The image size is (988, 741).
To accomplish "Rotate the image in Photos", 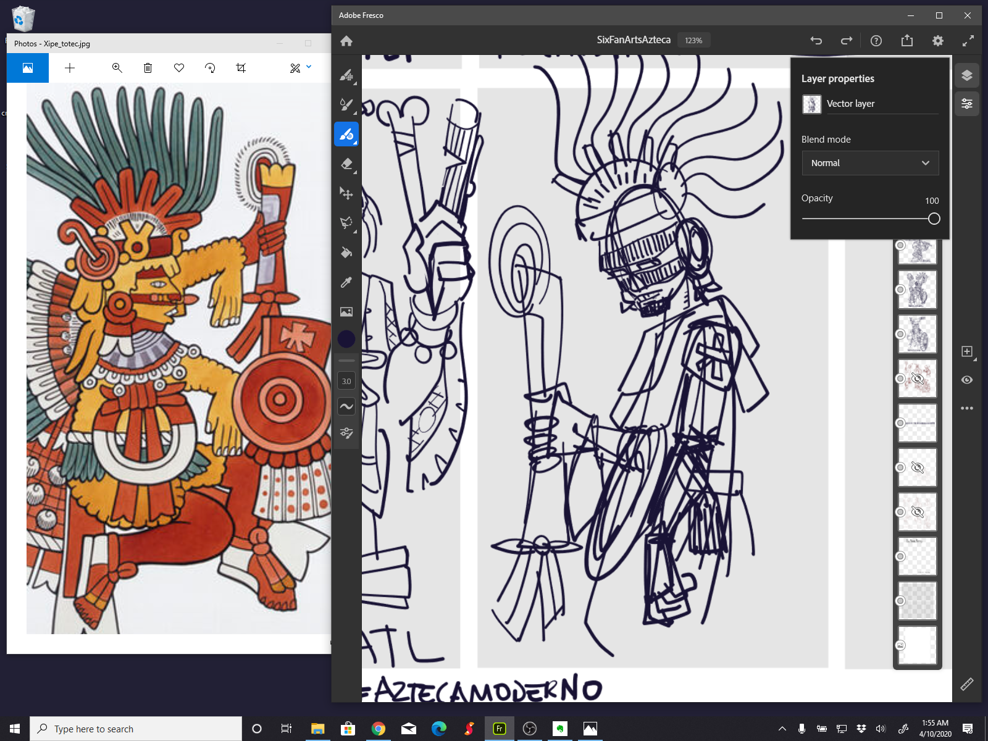I will point(210,68).
